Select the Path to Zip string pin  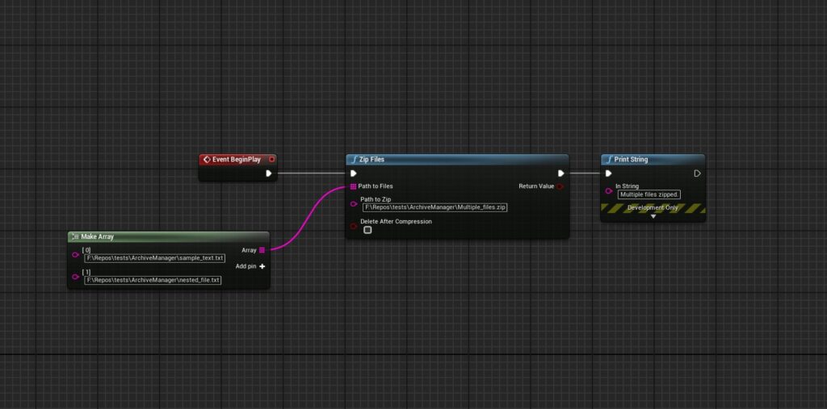click(x=353, y=203)
